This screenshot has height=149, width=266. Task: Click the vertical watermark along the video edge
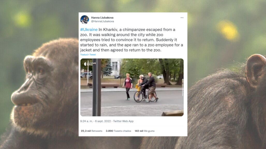(182, 87)
